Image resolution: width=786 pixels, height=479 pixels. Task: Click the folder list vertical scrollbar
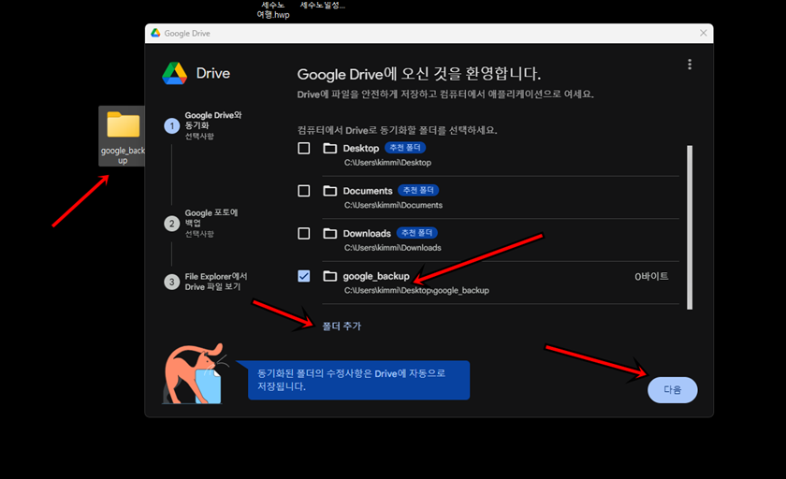(690, 227)
